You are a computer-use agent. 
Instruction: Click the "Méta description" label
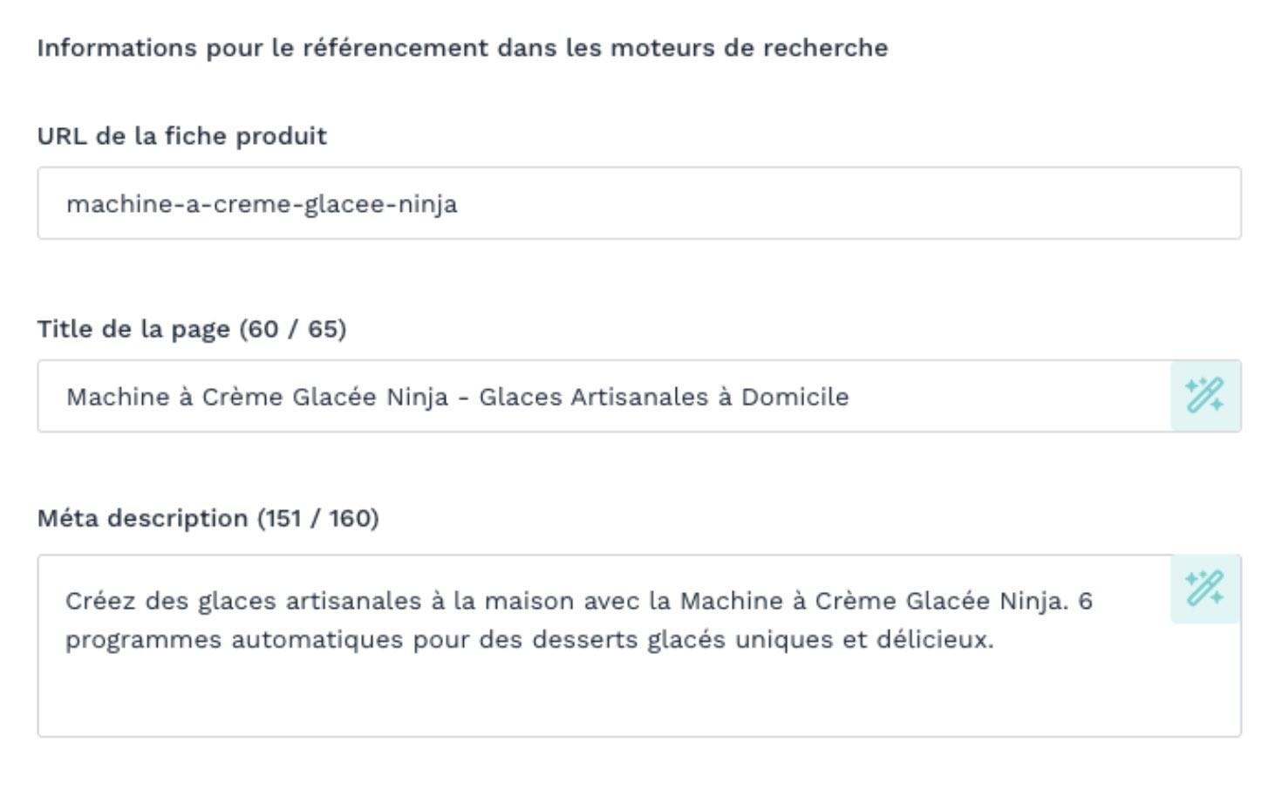(x=142, y=518)
